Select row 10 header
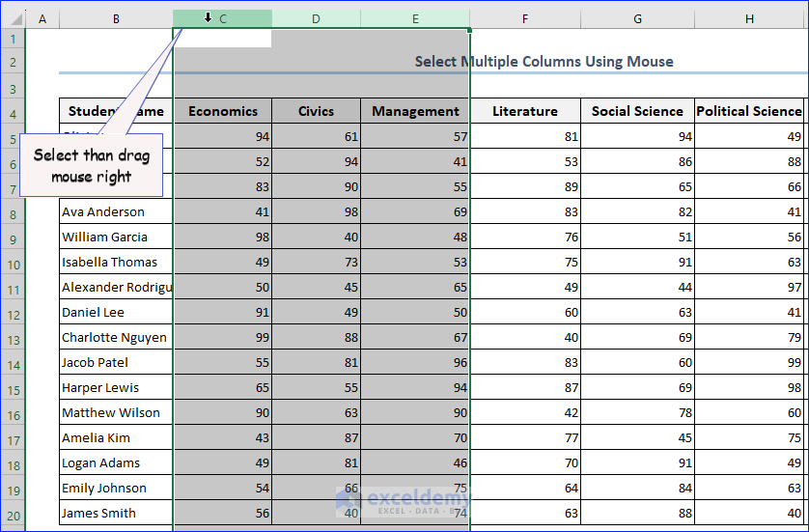Viewport: 809px width, 532px height. click(13, 262)
